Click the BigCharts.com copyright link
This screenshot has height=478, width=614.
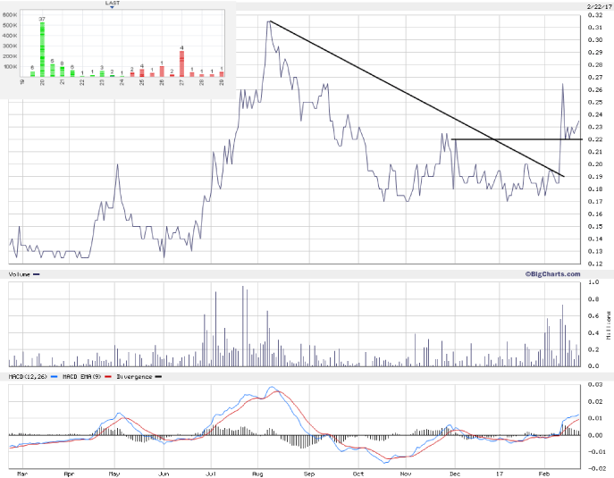552,274
